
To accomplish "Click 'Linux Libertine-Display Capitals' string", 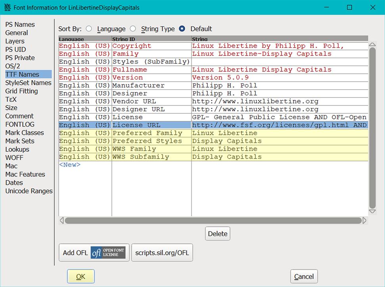I will coord(280,54).
